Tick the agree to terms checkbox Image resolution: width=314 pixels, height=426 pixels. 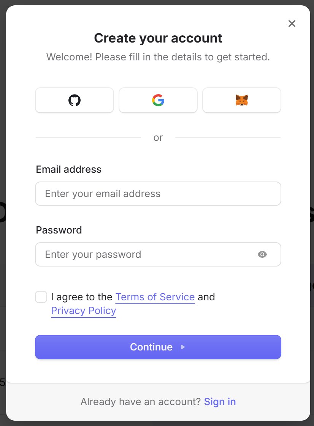click(41, 297)
